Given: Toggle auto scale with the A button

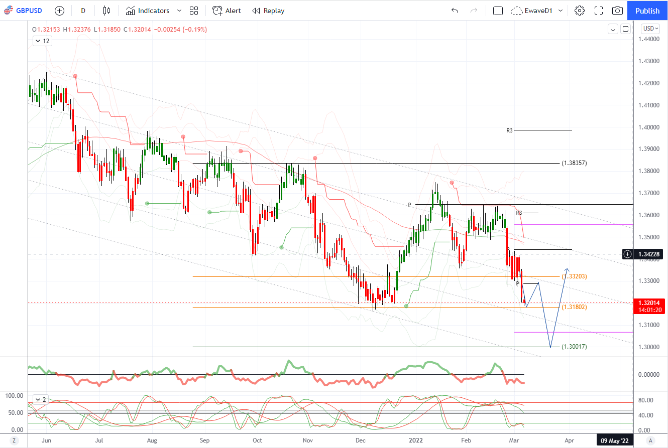Looking at the screenshot, I should [650, 440].
